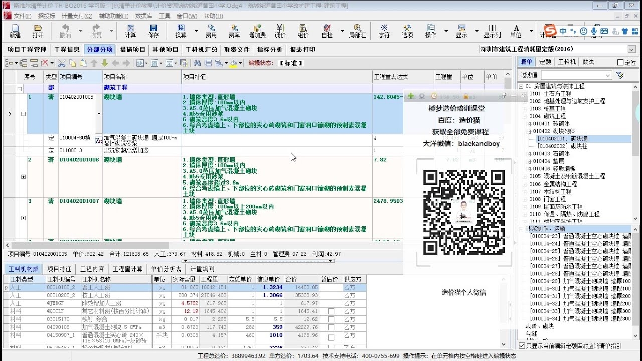Click the 选项 options toolbar icon
The height and width of the screenshot is (361, 642).
click(x=407, y=31)
